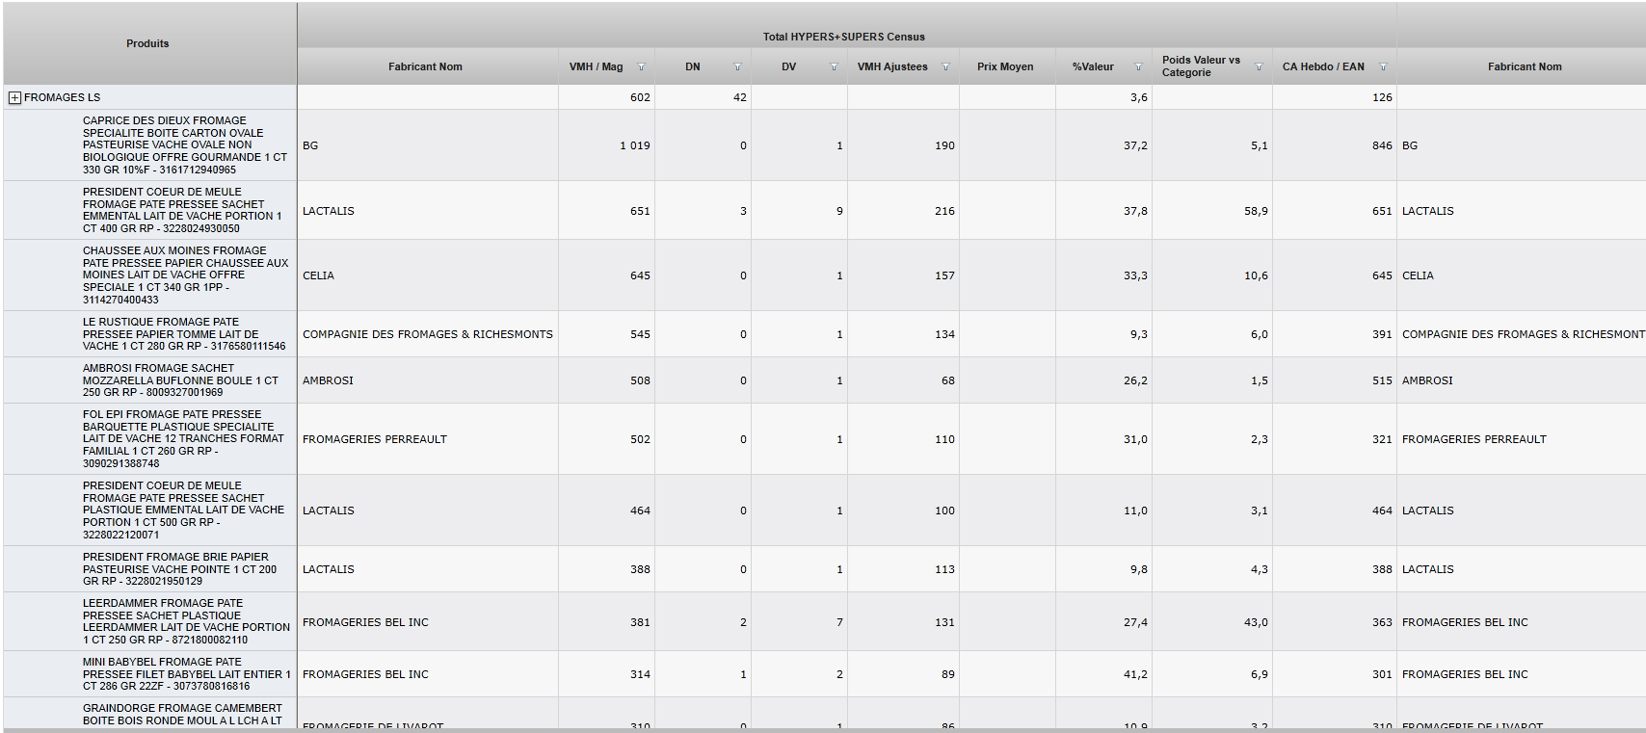
Task: Click the CA Hebdo value 846
Action: click(1382, 146)
